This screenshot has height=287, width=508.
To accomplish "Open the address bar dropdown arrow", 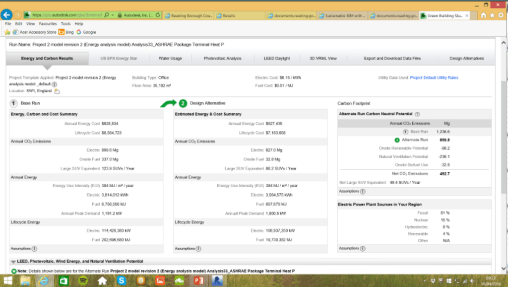I will (113, 15).
